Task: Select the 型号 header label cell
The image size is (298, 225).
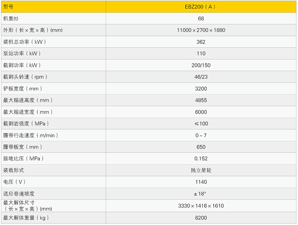Action: click(x=9, y=7)
